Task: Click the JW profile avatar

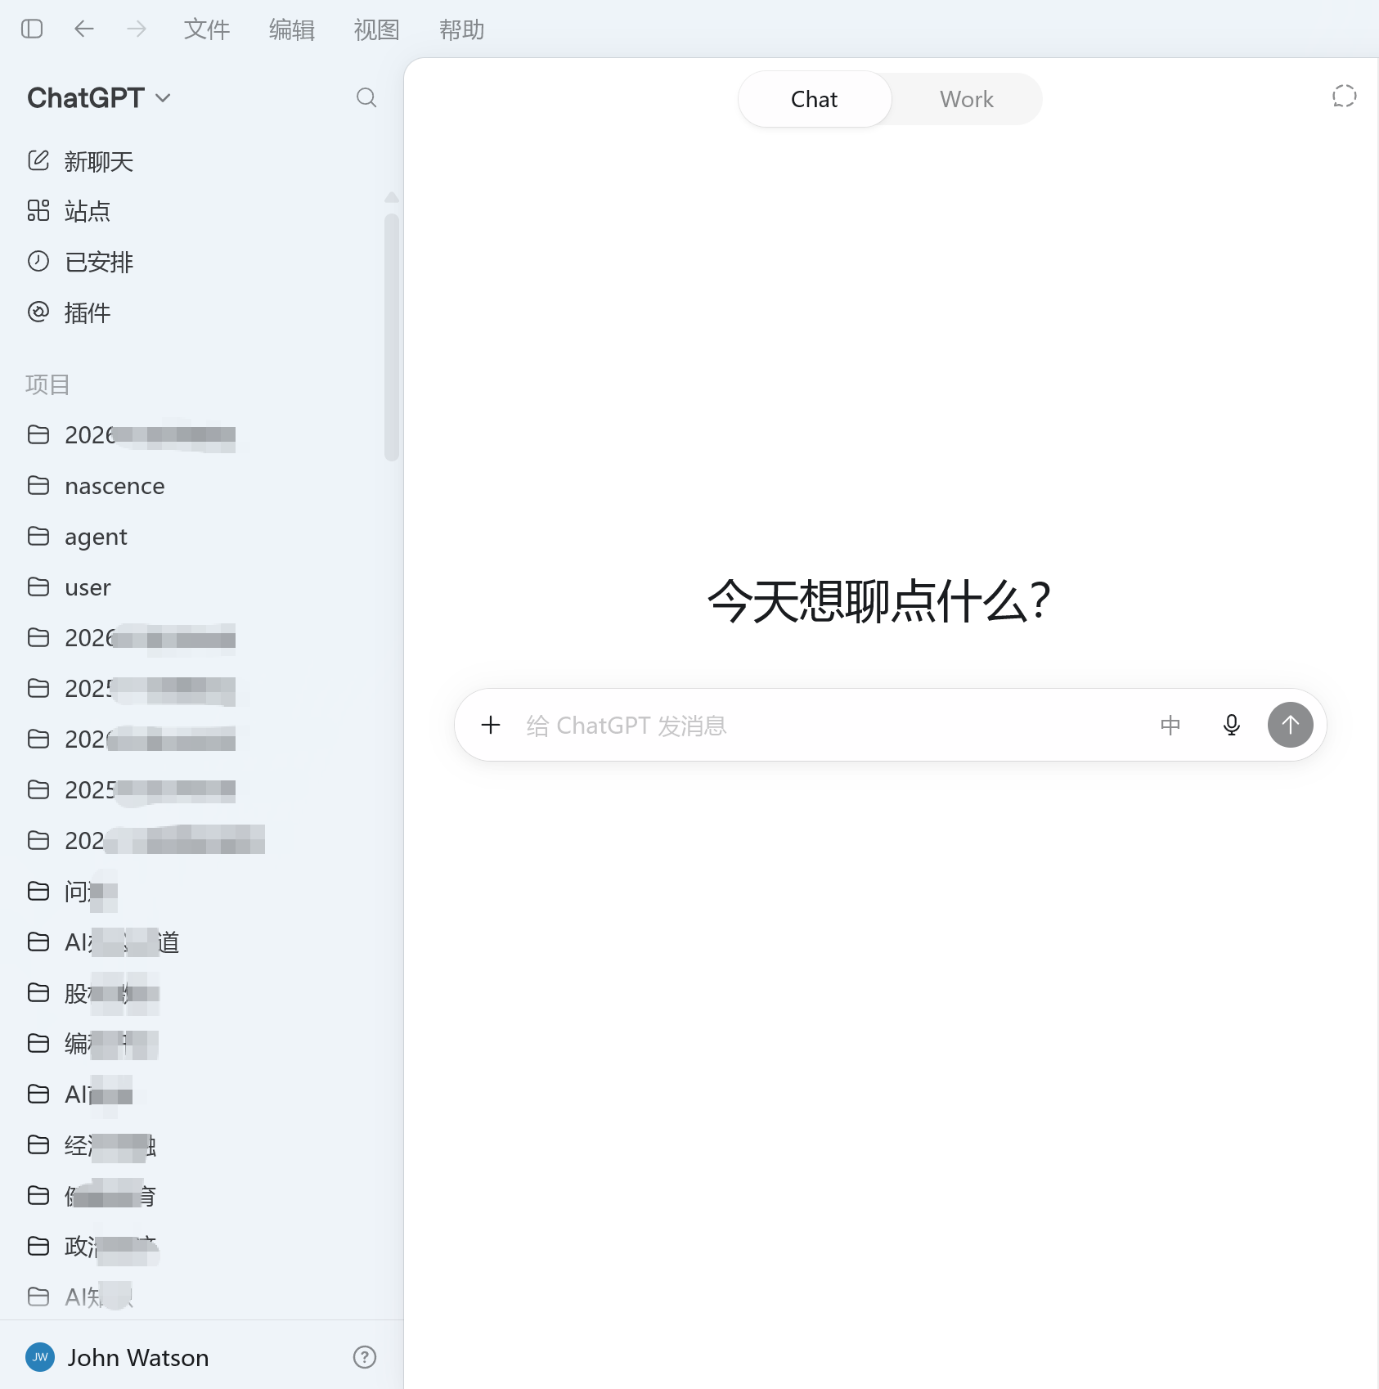Action: tap(40, 1358)
